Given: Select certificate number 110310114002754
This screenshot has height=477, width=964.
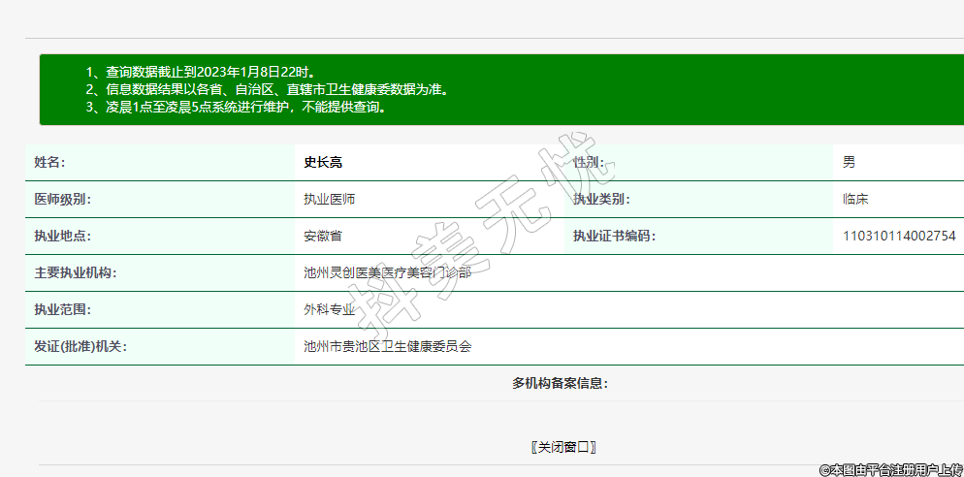Looking at the screenshot, I should coord(899,236).
